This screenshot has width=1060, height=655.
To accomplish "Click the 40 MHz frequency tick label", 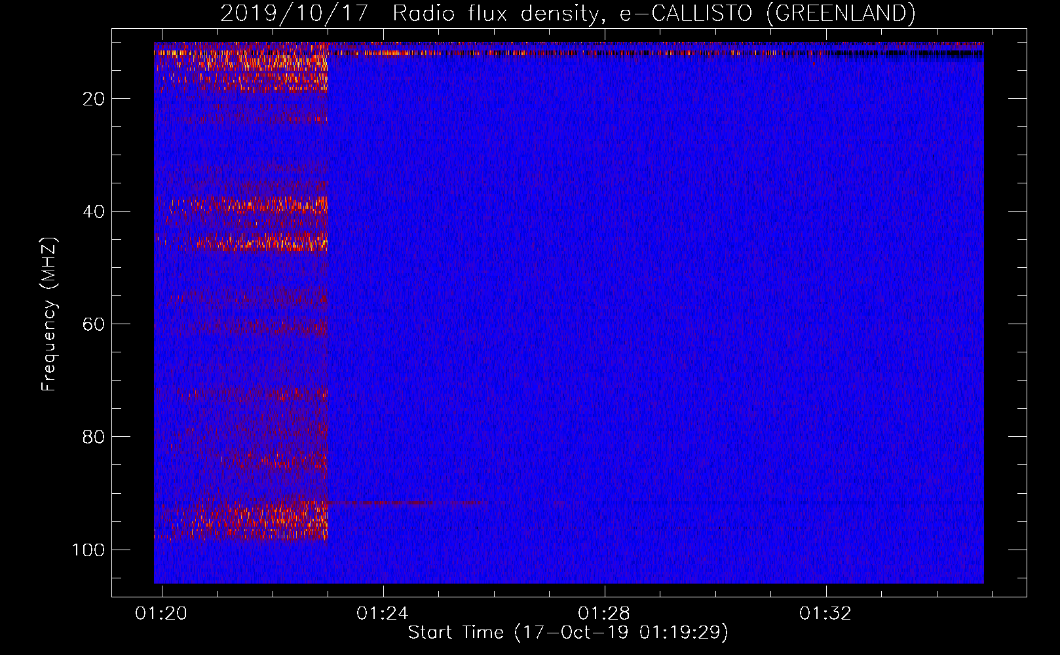I will click(x=94, y=212).
